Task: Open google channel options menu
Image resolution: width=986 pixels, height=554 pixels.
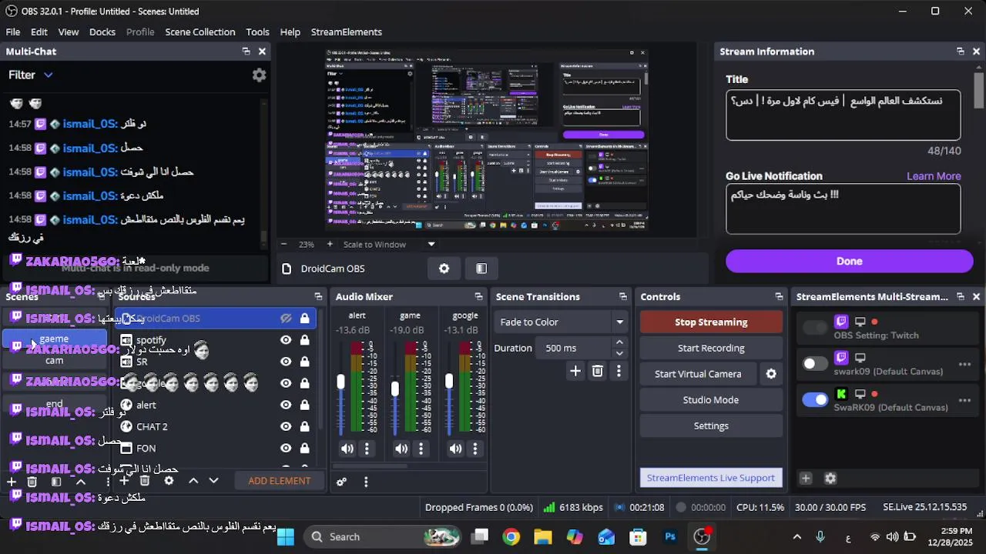Action: click(x=475, y=449)
